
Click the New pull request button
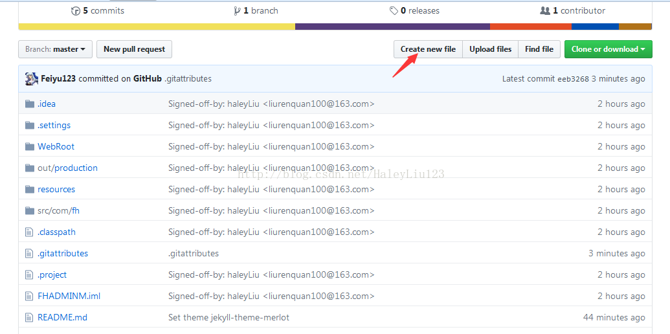pyautogui.click(x=134, y=49)
